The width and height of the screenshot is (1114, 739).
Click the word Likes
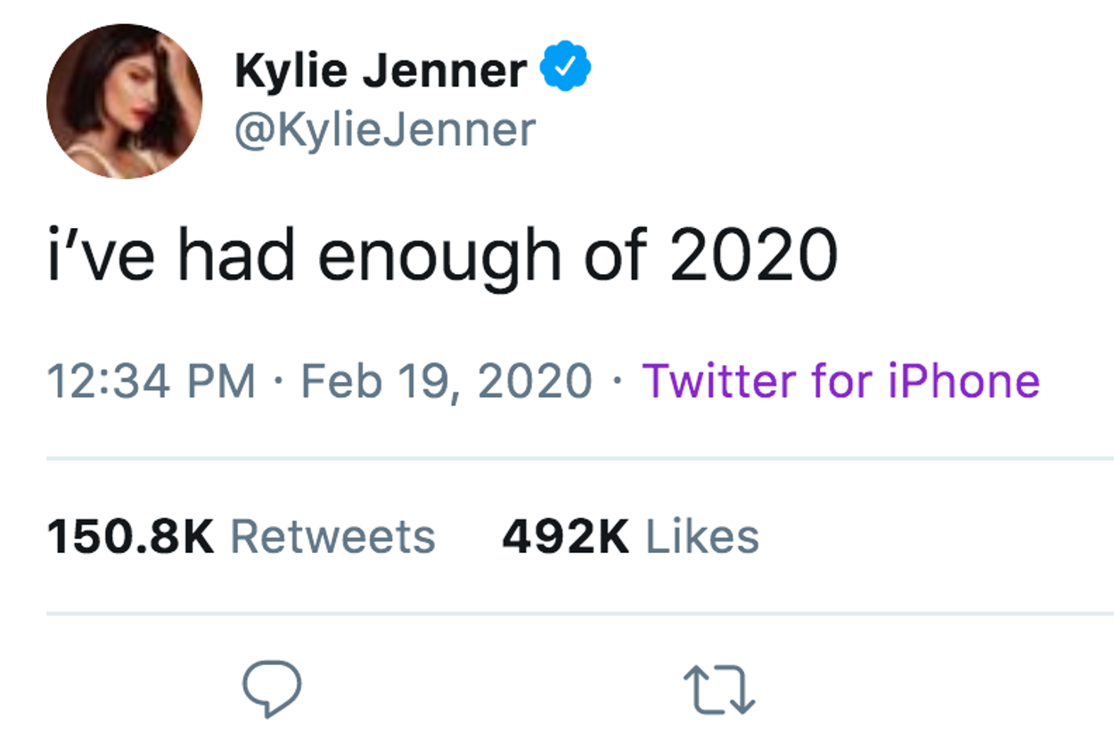[x=702, y=537]
